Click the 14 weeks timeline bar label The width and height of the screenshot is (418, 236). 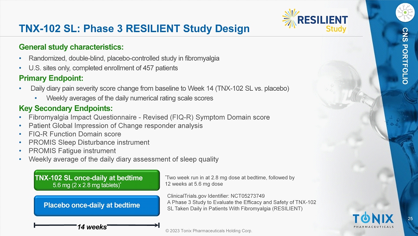pos(92,227)
